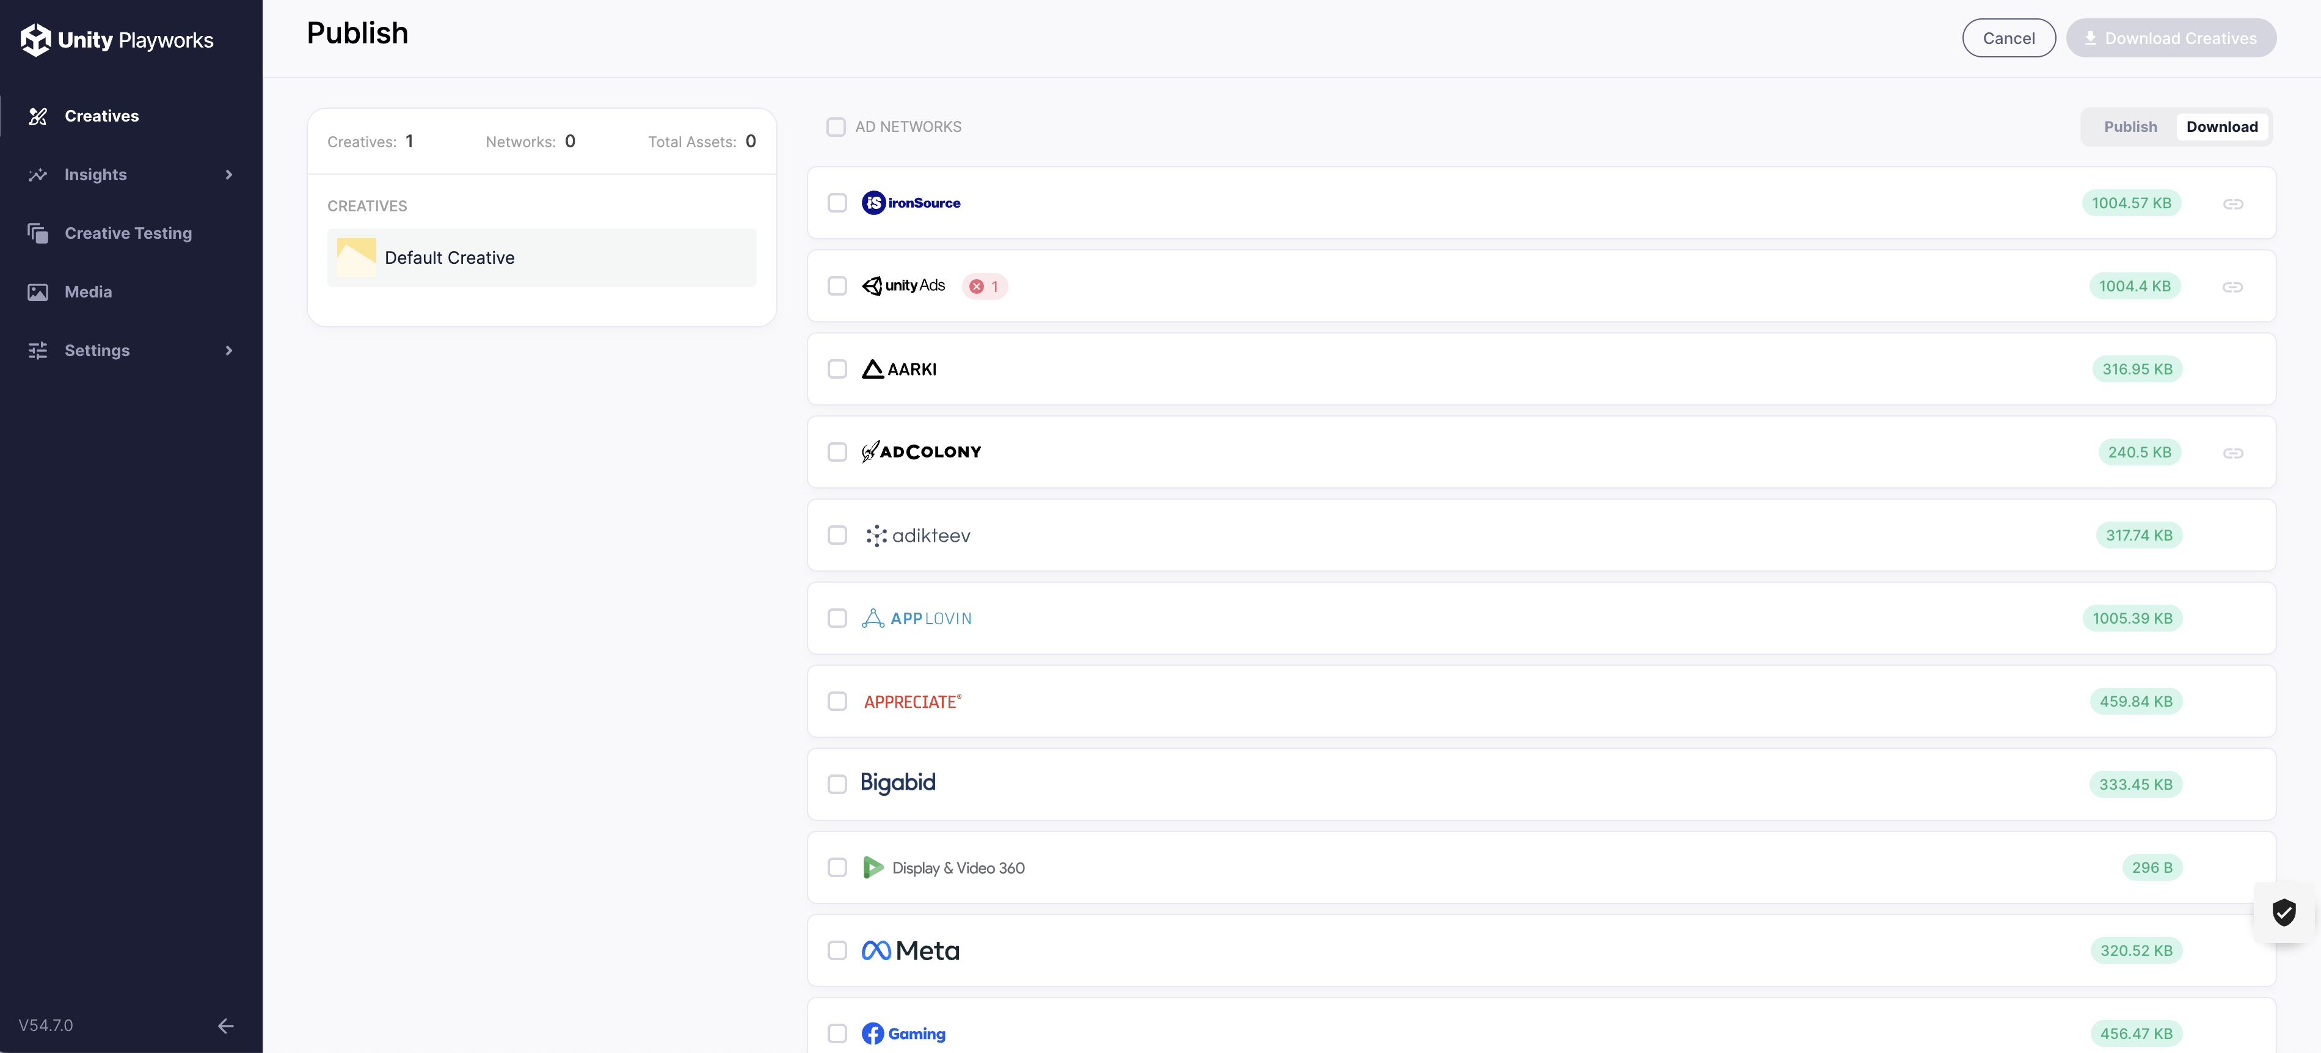This screenshot has width=2321, height=1053.
Task: Click the ironSource logo
Action: click(911, 203)
